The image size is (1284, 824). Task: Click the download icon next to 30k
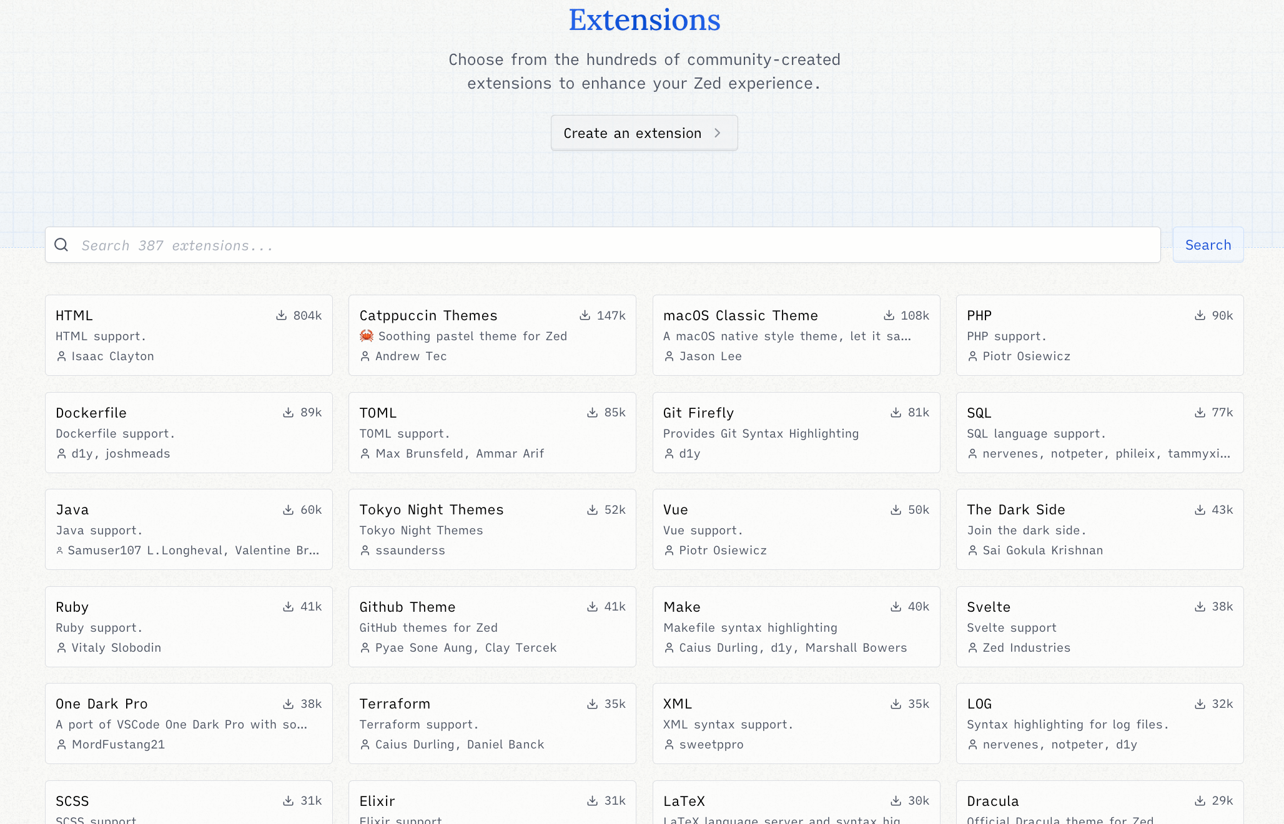[896, 801]
